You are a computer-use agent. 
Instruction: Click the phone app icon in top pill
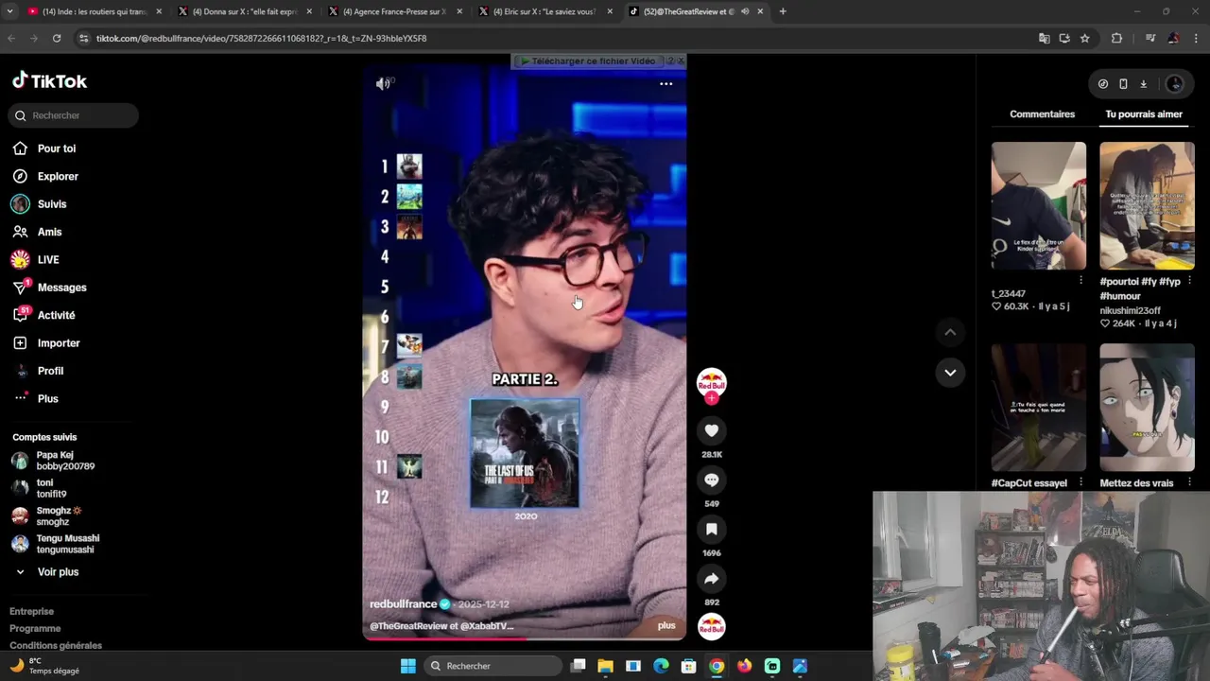[1123, 84]
